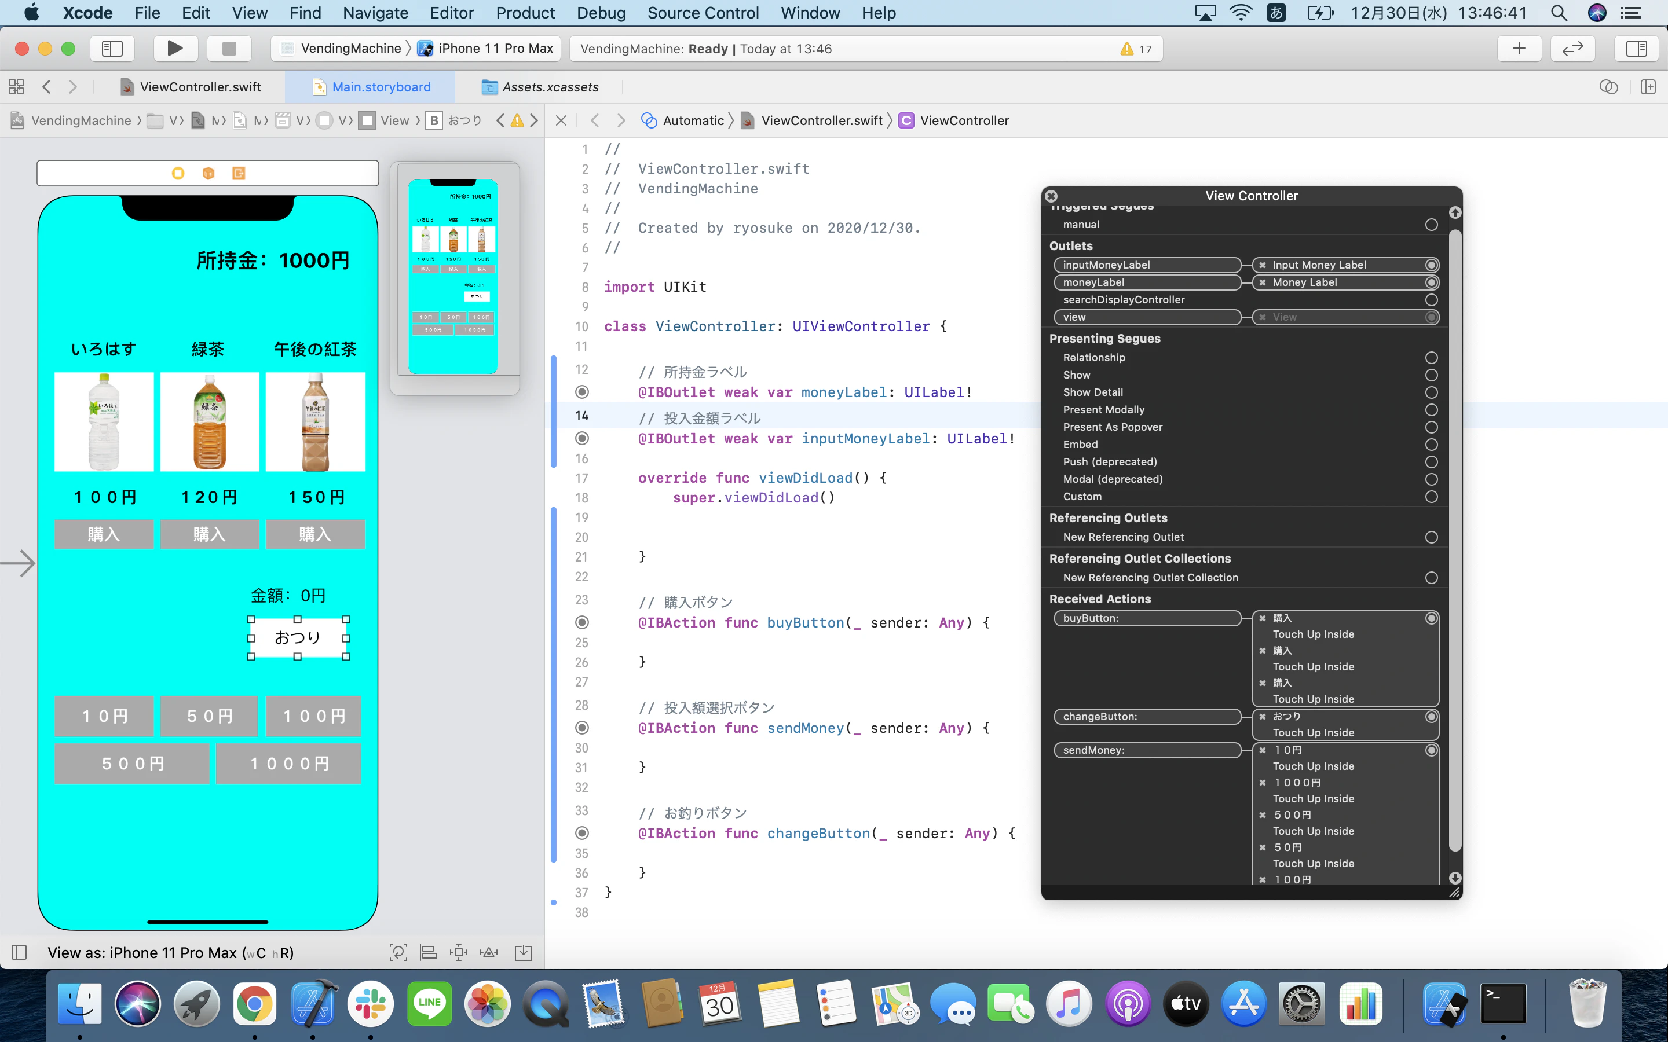Toggle the Navigator sidebar icon

click(112, 48)
